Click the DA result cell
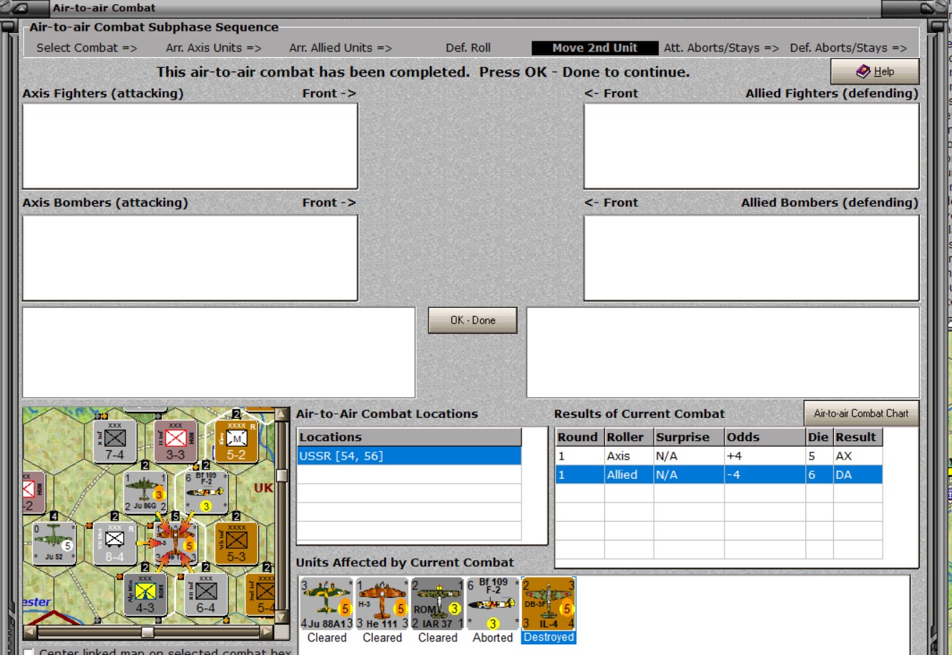952x655 pixels. 858,475
